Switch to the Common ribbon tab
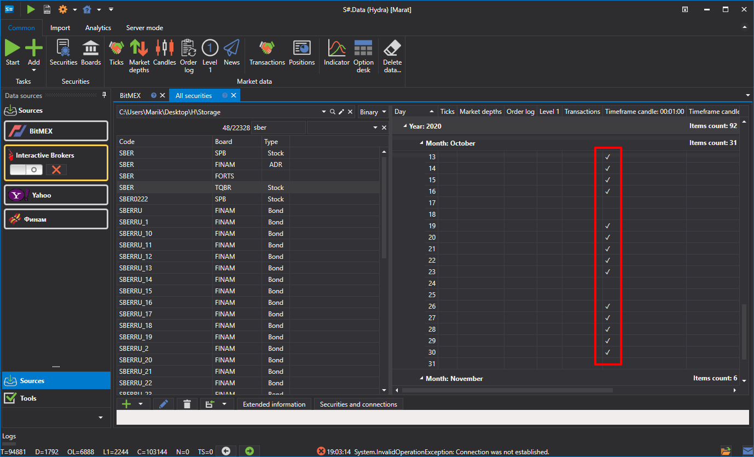The image size is (754, 457). [21, 28]
